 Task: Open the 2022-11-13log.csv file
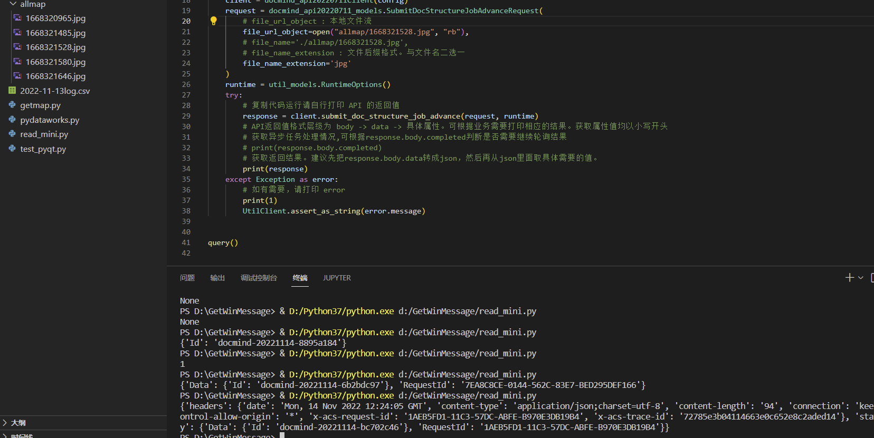(x=55, y=91)
